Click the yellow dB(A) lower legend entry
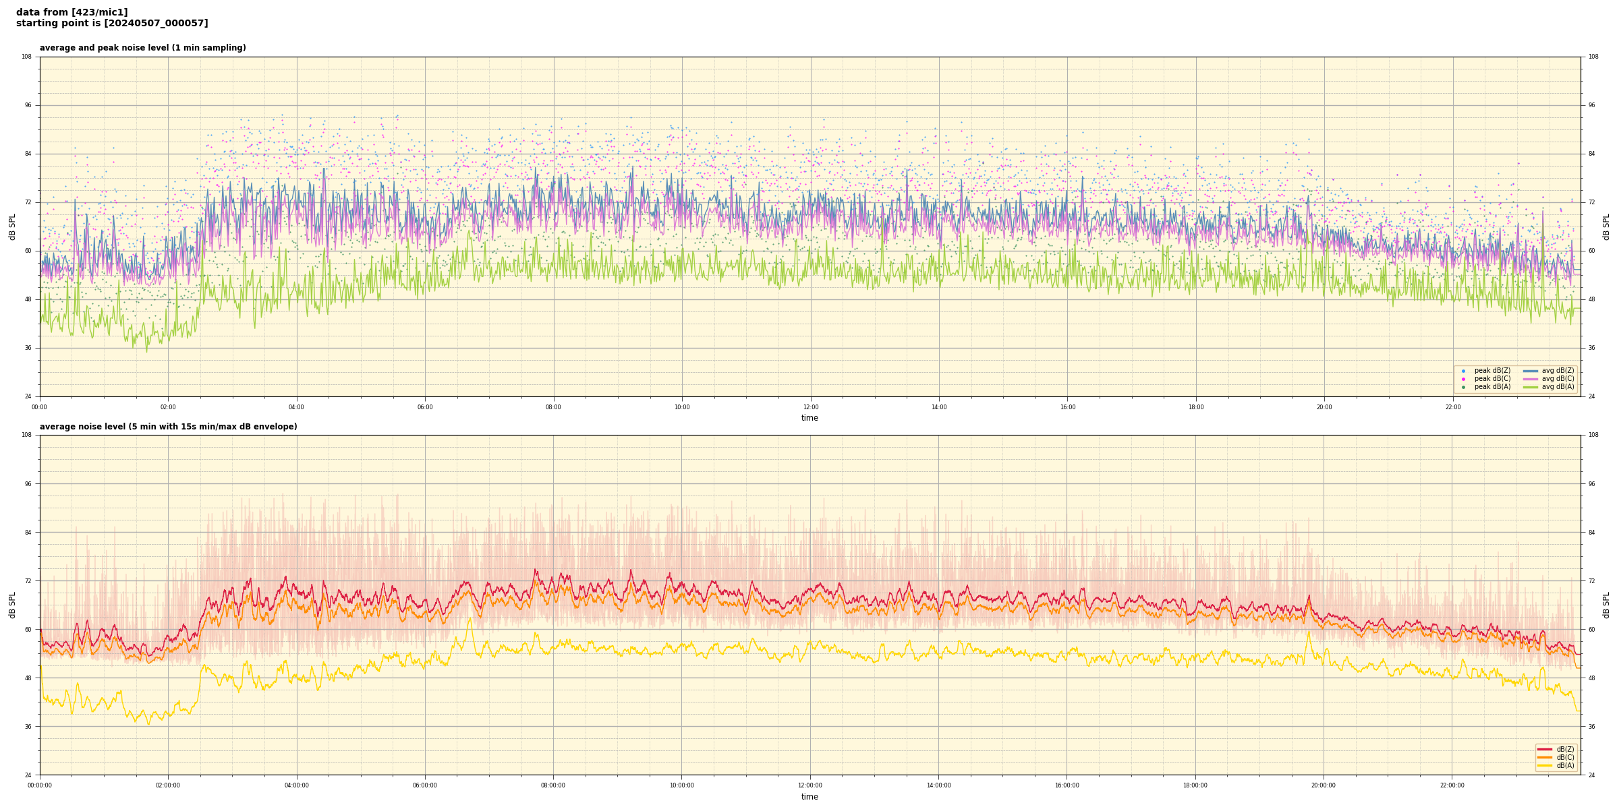 tap(1545, 765)
